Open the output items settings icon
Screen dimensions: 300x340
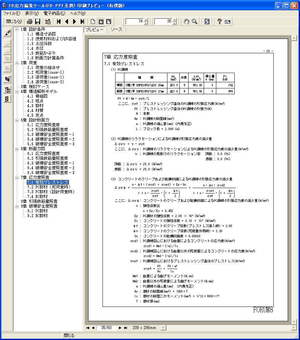coord(48,22)
